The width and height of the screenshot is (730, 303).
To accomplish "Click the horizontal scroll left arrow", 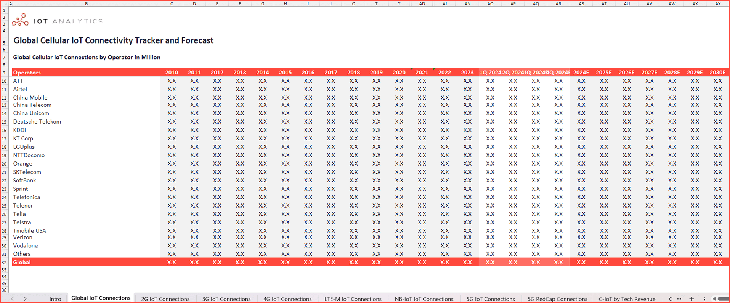I will point(714,299).
